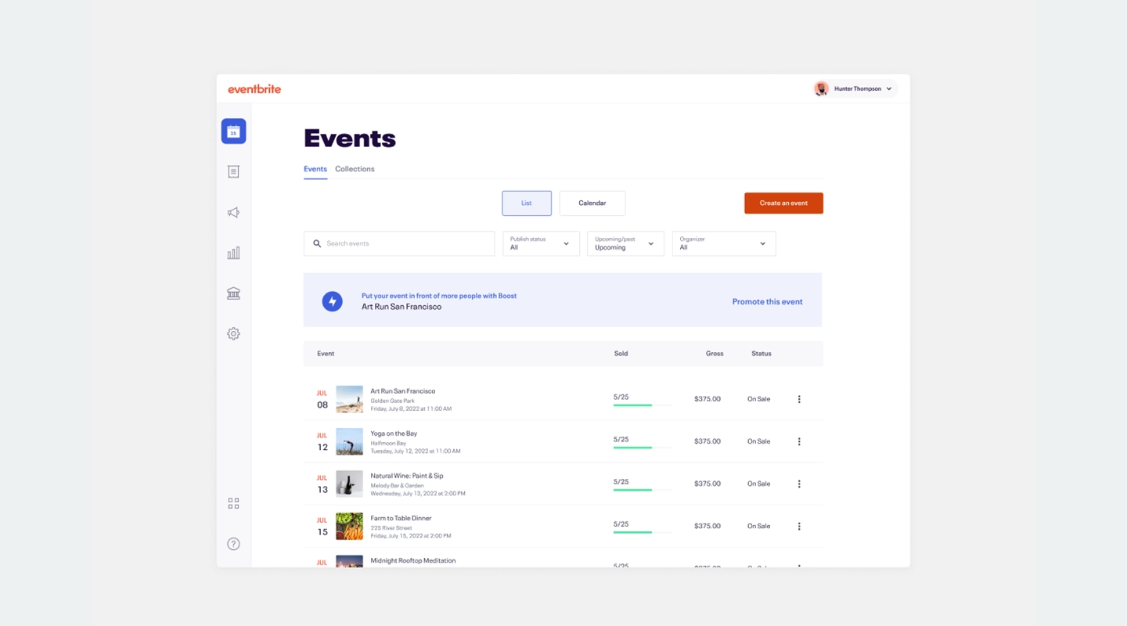Toggle List view for events
The height and width of the screenshot is (626, 1127).
coord(526,203)
